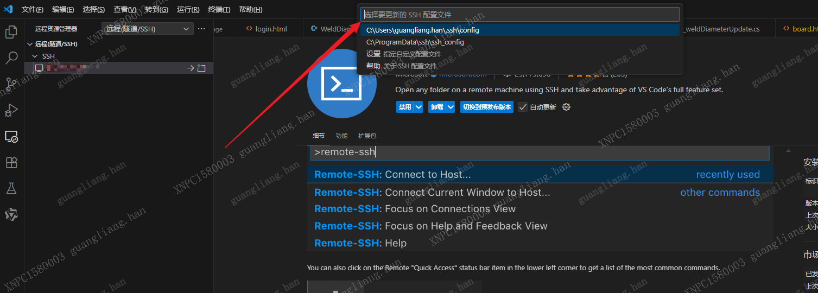818x293 pixels.
Task: Connect in current window arrow for SSH host
Action: coord(191,68)
